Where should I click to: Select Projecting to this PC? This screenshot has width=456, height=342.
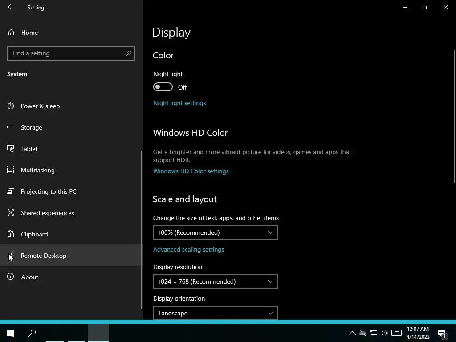point(71,191)
